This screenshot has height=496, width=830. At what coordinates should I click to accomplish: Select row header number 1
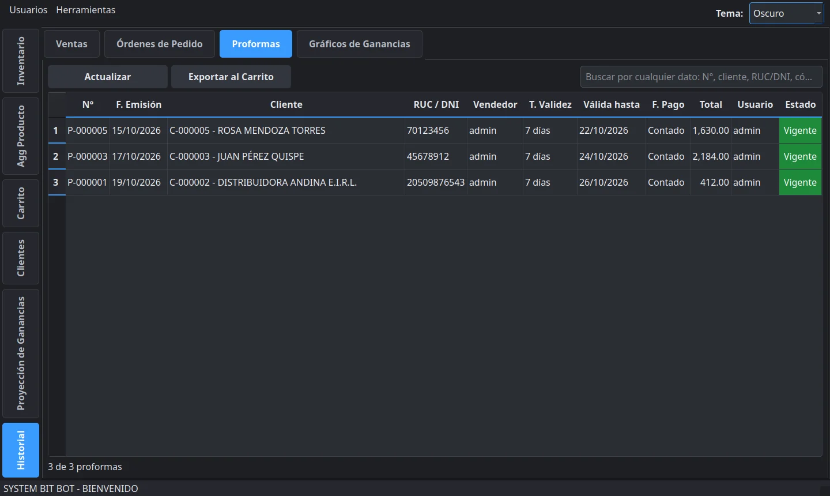tap(56, 130)
